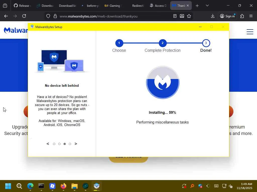The image size is (257, 192).
Task: Open the Windows Start menu
Action: pos(8,186)
